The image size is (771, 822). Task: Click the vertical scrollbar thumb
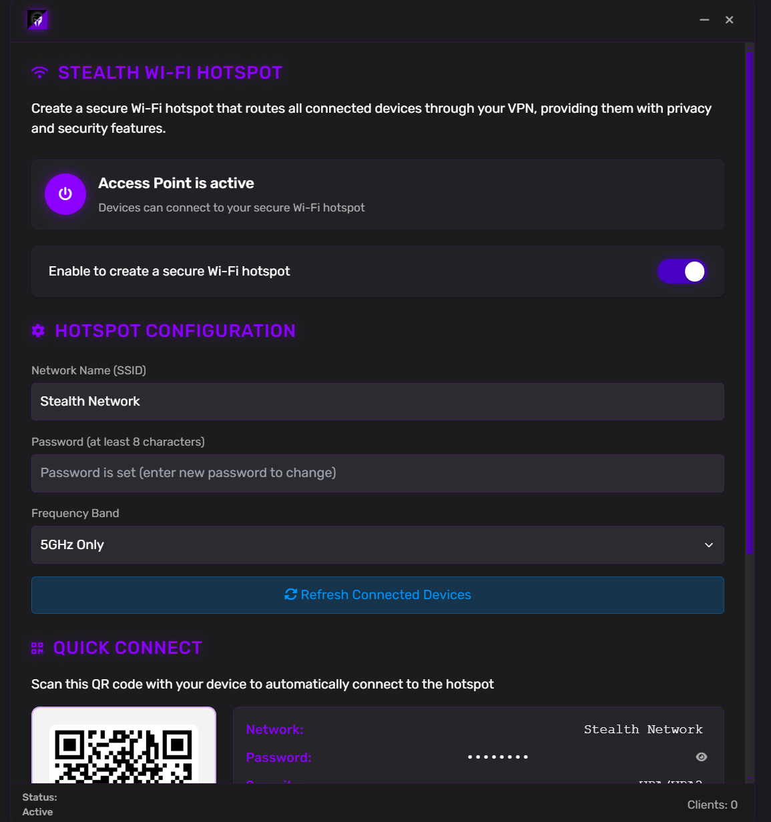click(750, 300)
